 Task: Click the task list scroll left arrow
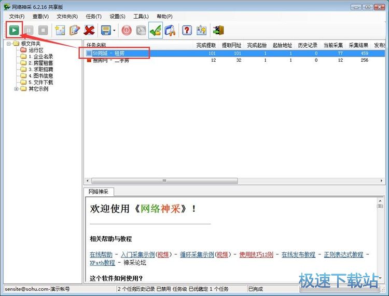coord(87,181)
